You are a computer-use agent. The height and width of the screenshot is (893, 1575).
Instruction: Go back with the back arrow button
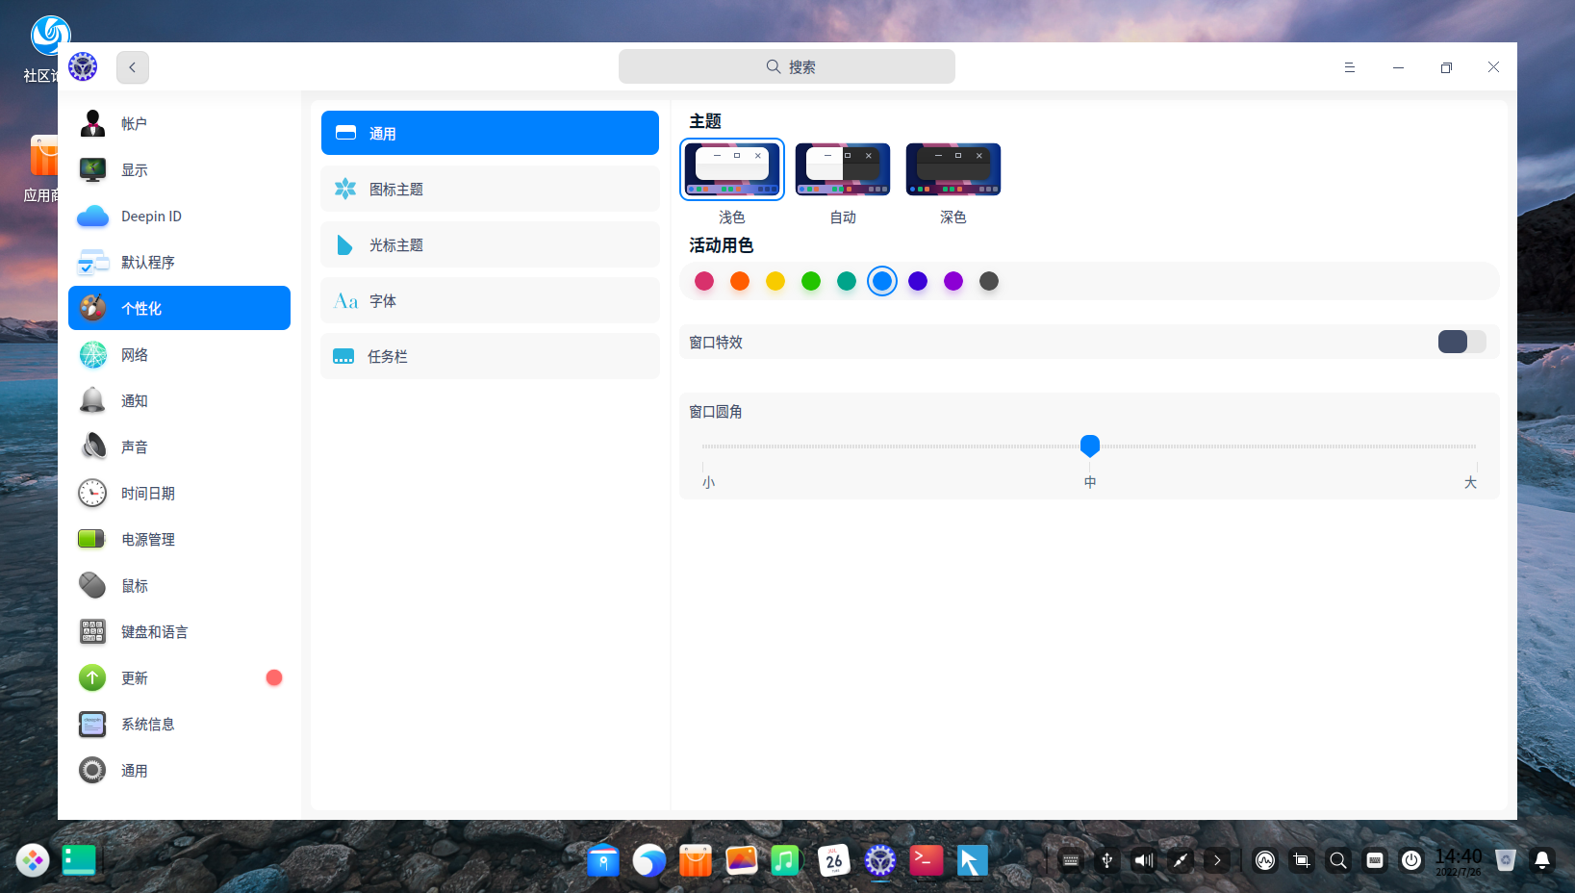pyautogui.click(x=133, y=67)
